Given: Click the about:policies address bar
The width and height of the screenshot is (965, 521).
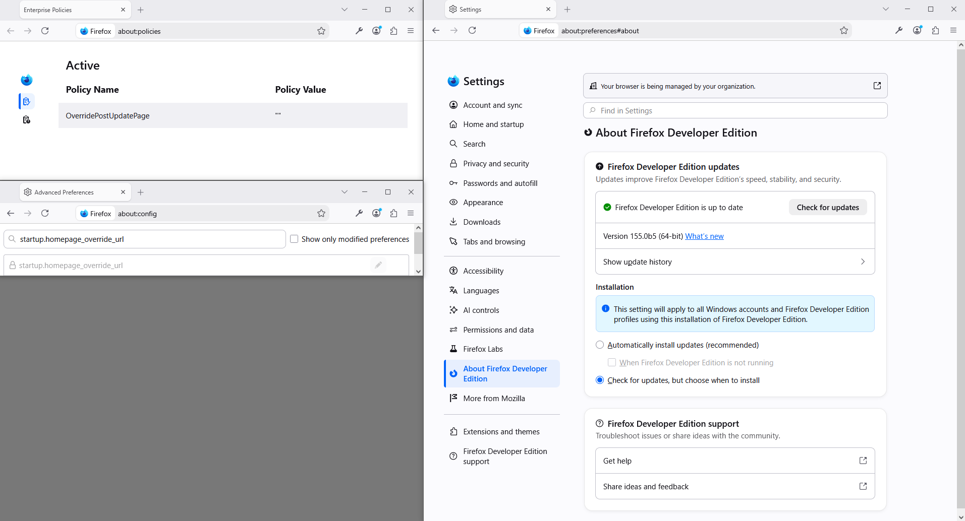Looking at the screenshot, I should point(202,31).
